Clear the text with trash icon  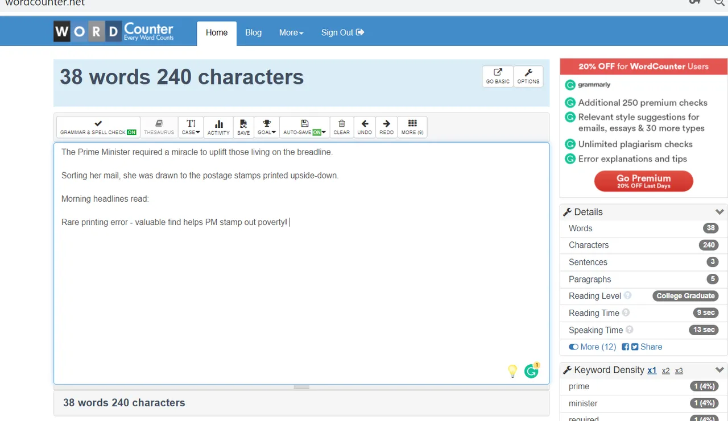[x=342, y=127]
